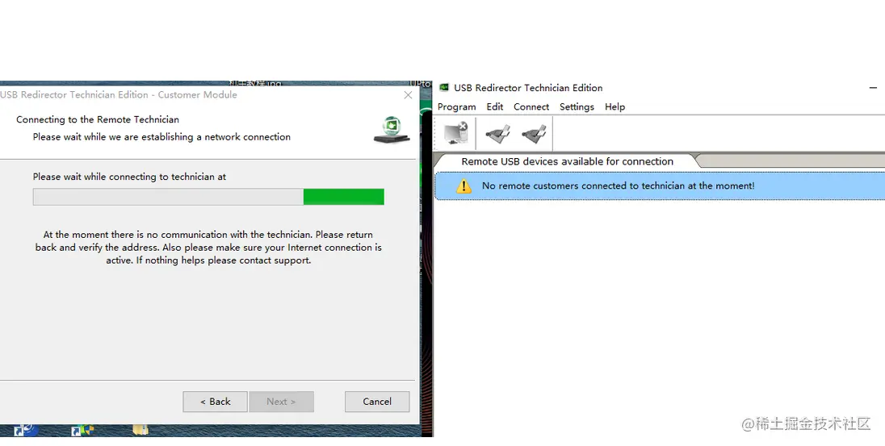Click the USB plug icon beside the computer icon
Screen dimensions: 885x446
point(497,134)
